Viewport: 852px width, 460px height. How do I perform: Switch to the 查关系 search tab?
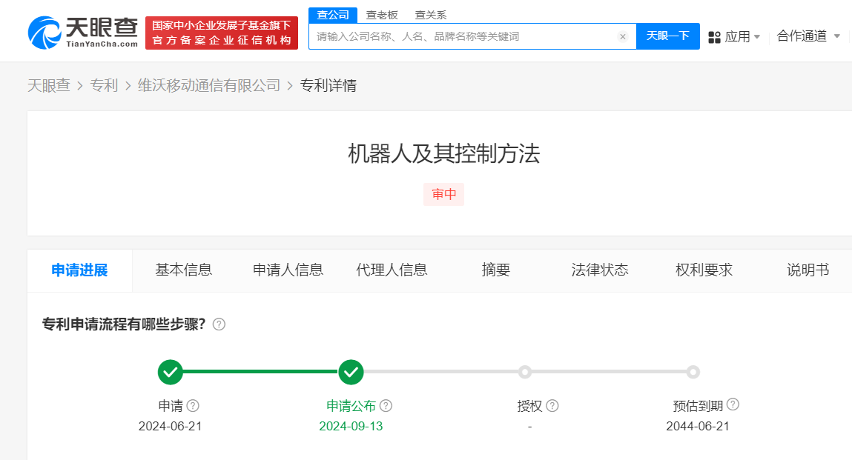pyautogui.click(x=430, y=15)
